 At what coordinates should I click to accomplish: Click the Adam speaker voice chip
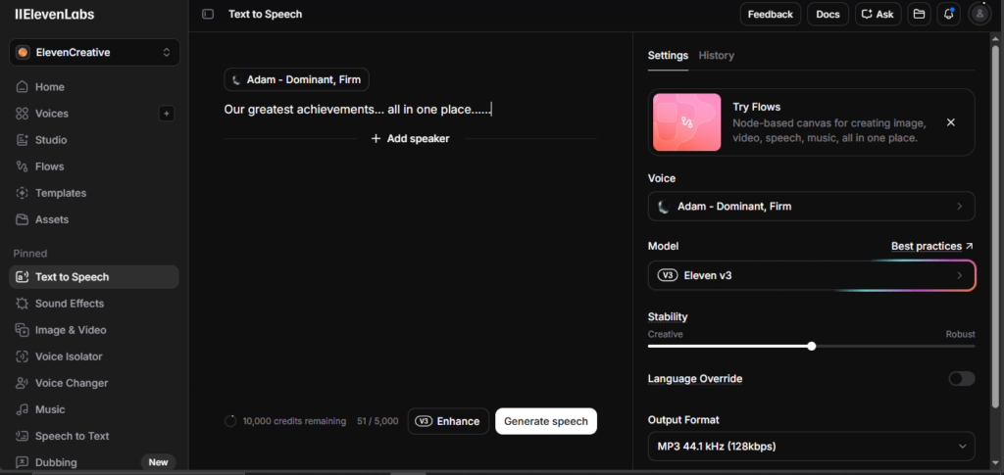(296, 80)
